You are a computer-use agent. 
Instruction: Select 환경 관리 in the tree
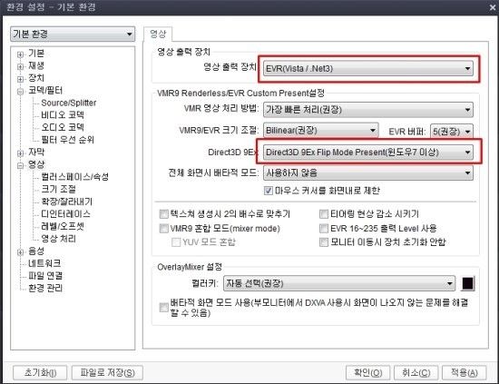pos(45,288)
